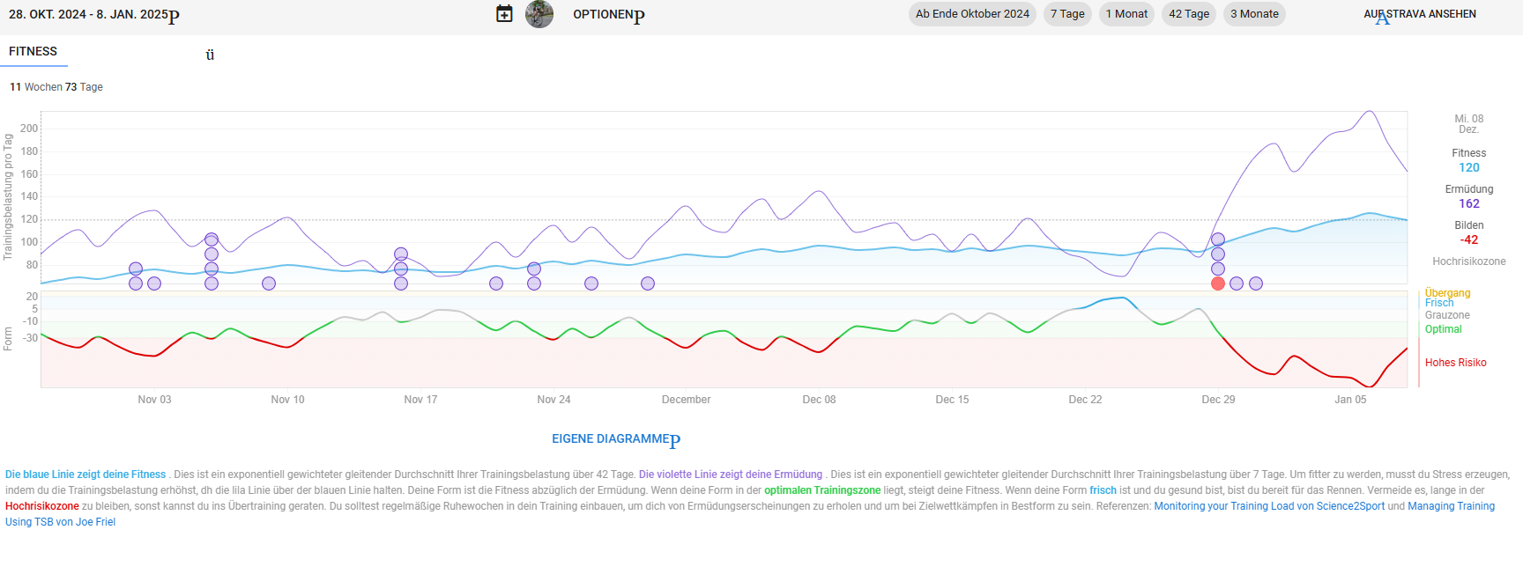Open 'Monitoring your Training Load von Science2Sport' link

pos(1269,506)
